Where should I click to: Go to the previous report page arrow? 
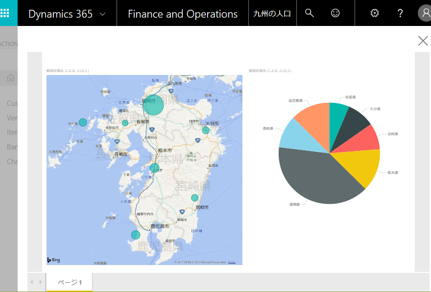(32, 282)
